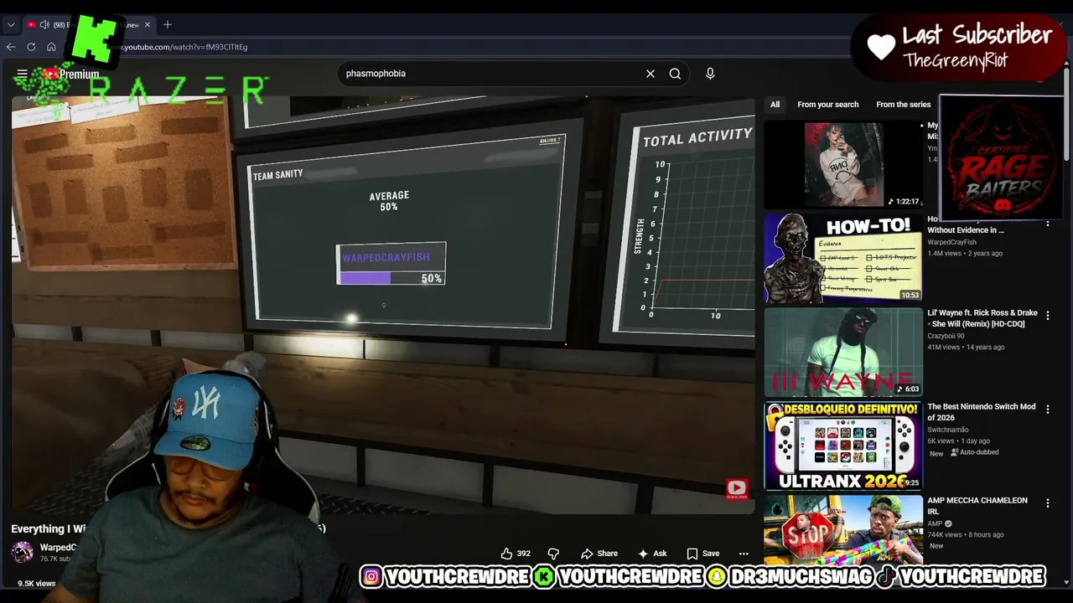Reload the YouTube page
The height and width of the screenshot is (603, 1073).
tap(31, 47)
